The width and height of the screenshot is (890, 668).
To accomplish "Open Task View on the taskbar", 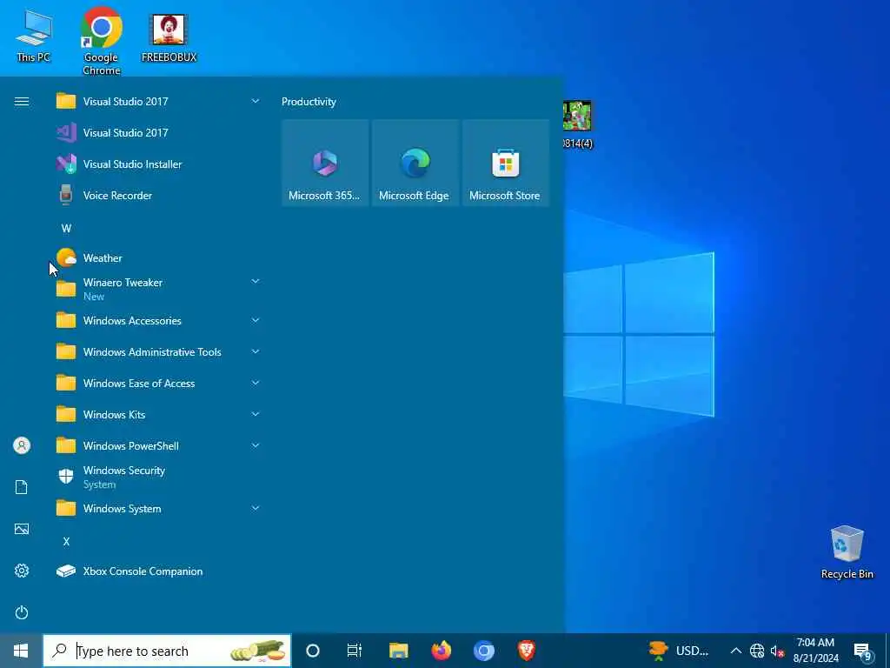I will [355, 651].
